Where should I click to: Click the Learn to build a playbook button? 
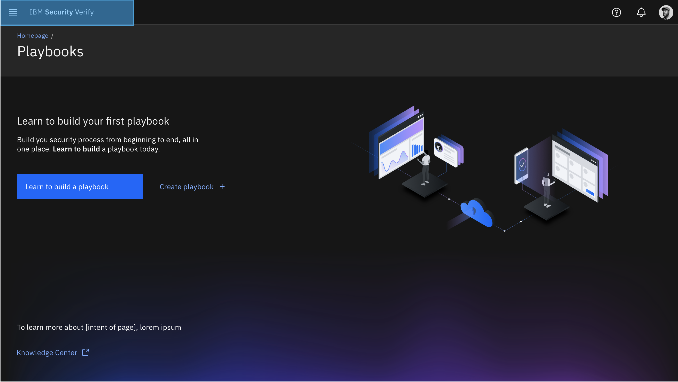pyautogui.click(x=80, y=186)
